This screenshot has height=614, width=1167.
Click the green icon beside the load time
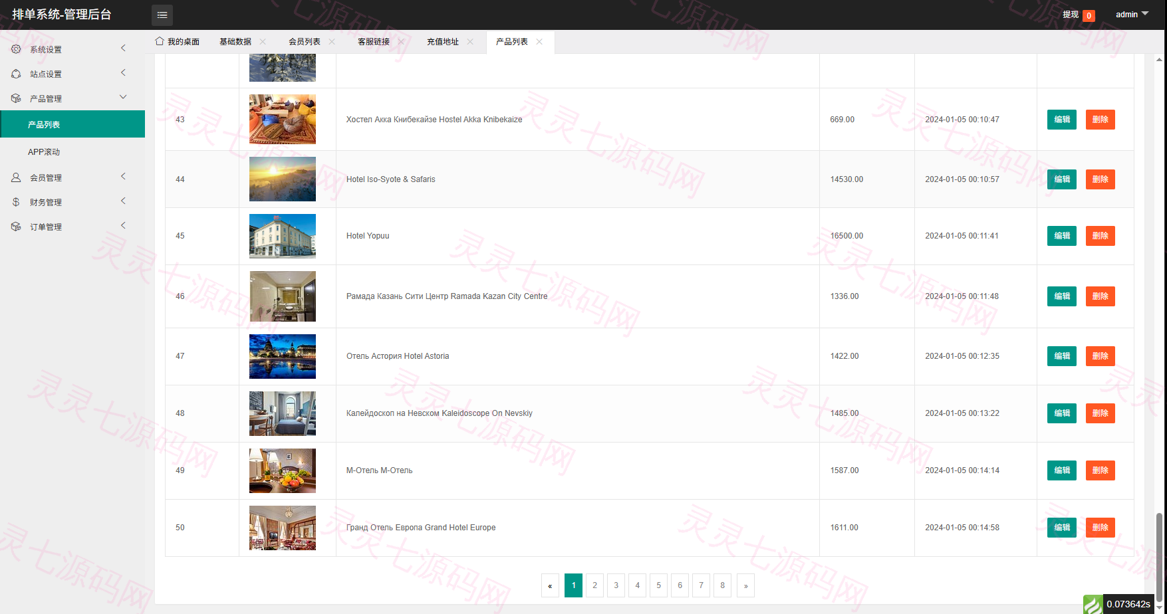pyautogui.click(x=1093, y=604)
